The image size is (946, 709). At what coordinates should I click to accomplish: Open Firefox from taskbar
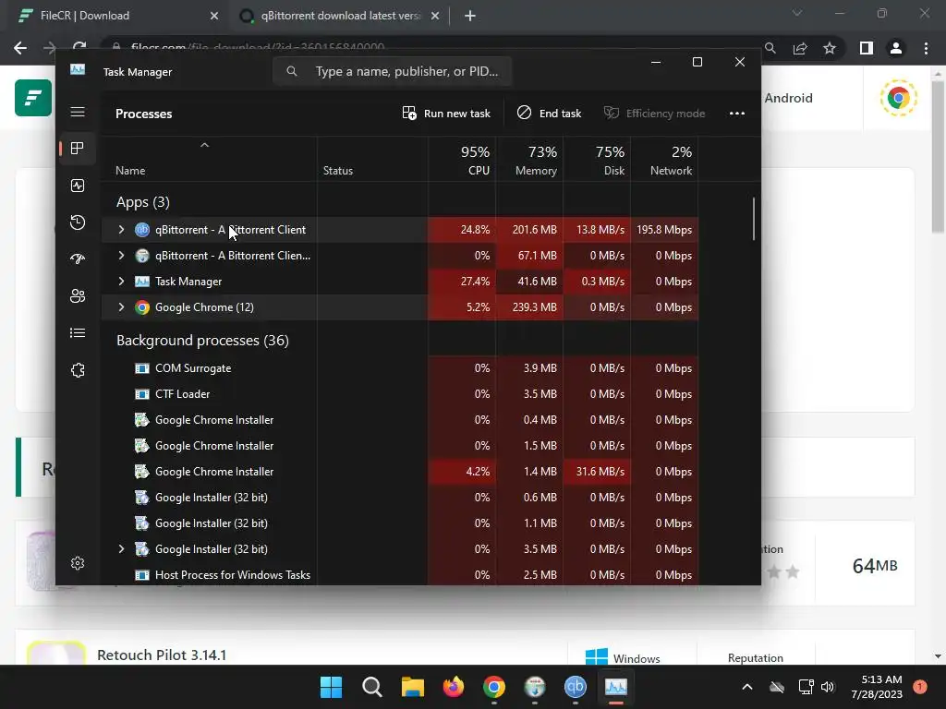coord(454,687)
